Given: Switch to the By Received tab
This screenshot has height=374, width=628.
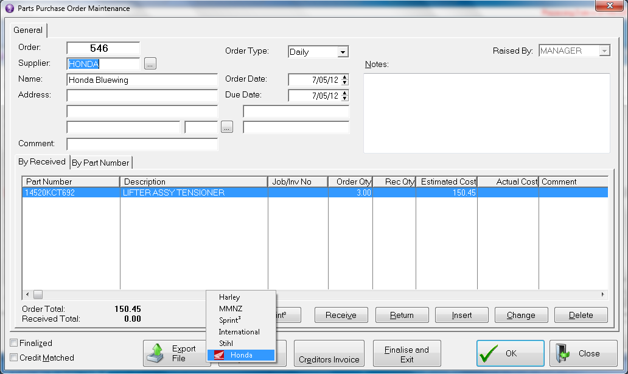Looking at the screenshot, I should [x=41, y=162].
